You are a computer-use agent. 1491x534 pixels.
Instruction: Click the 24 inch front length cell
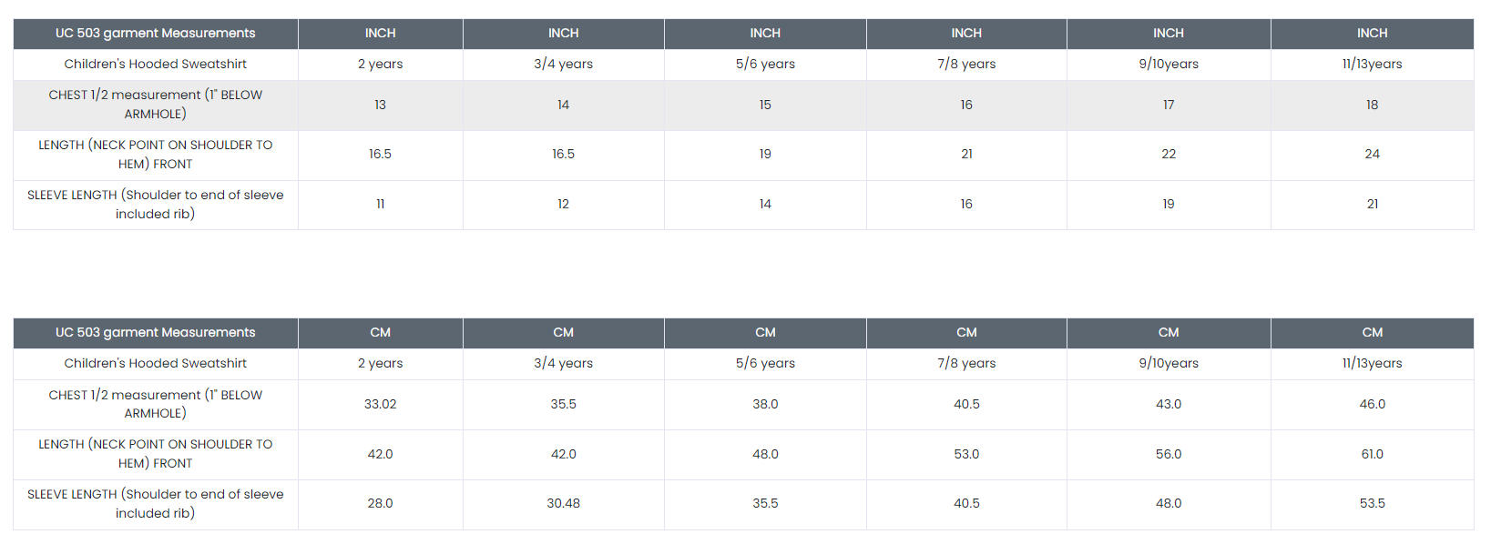click(x=1372, y=154)
